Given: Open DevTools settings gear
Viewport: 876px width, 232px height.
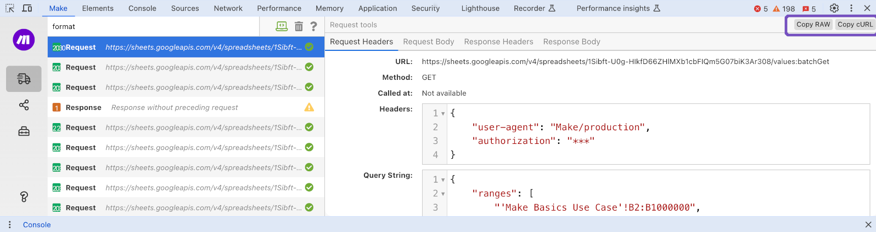Looking at the screenshot, I should coord(834,8).
